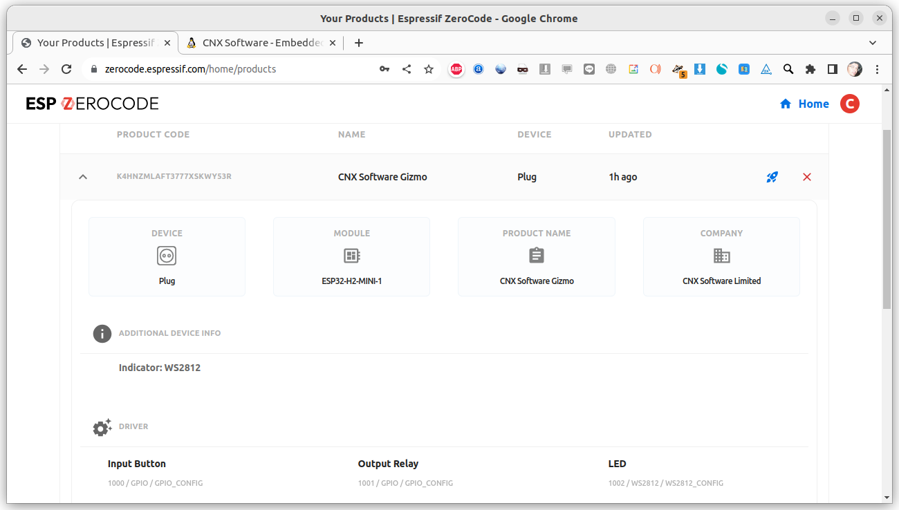Click the browser forward arrow
Screen dimensions: 899x510
click(x=44, y=69)
